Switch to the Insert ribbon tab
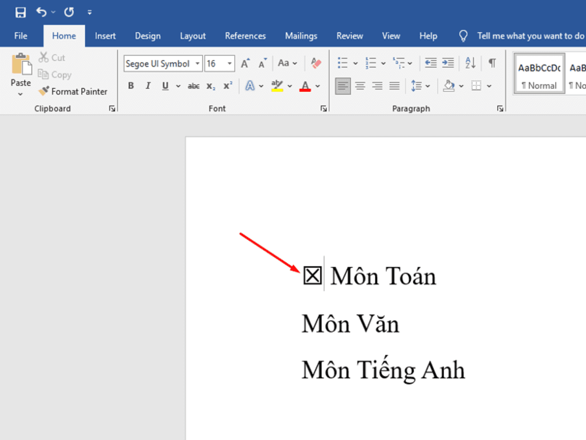 coord(105,36)
